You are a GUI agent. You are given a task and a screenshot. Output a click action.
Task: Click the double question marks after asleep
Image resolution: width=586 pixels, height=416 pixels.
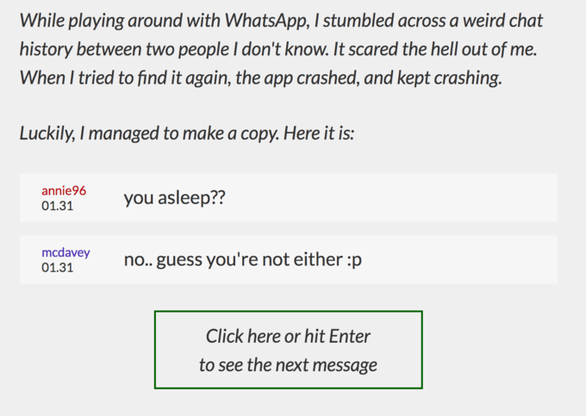(x=217, y=196)
